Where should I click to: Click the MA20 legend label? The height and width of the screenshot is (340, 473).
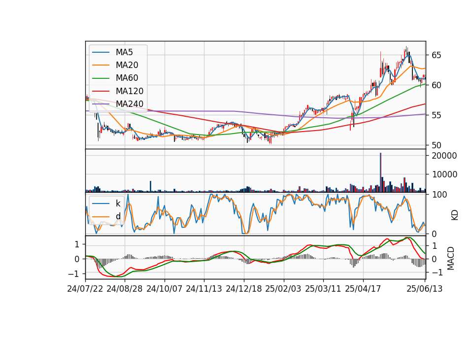127,65
